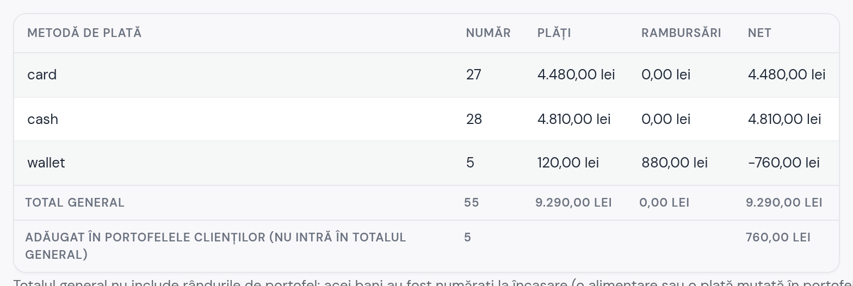The width and height of the screenshot is (853, 286).
Task: Click the wallet top-up amount 760,00 LEI
Action: point(778,237)
